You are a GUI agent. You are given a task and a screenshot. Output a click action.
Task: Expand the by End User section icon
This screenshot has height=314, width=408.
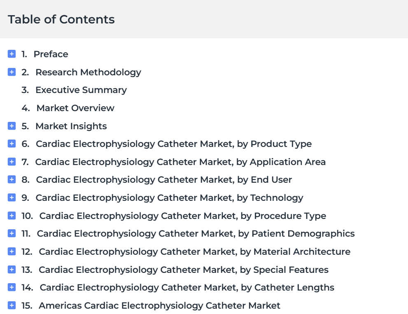pos(12,179)
